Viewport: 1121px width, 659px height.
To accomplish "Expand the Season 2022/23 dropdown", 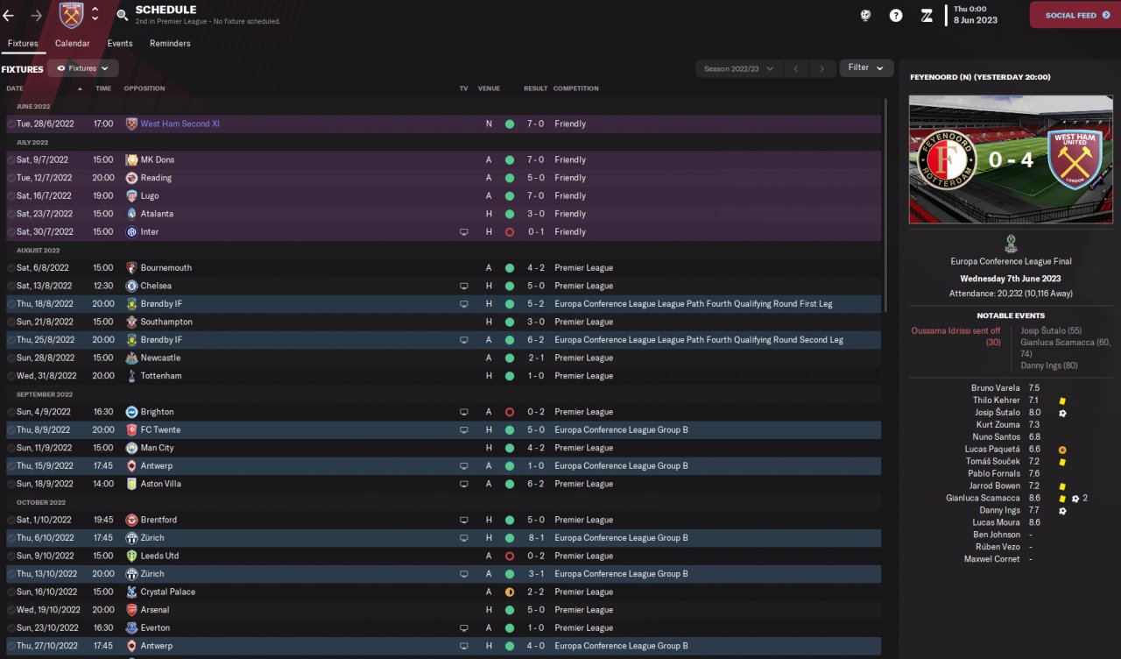I will pos(738,68).
